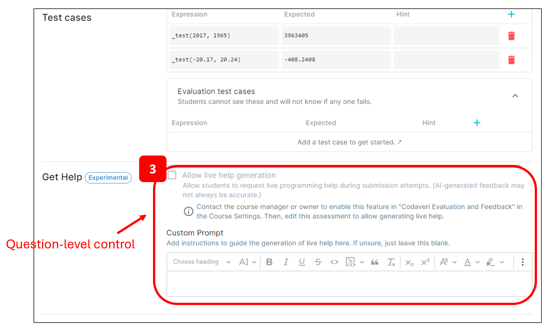Edit the expected value 3963405
Screen dimensions: 549x332
coord(336,36)
